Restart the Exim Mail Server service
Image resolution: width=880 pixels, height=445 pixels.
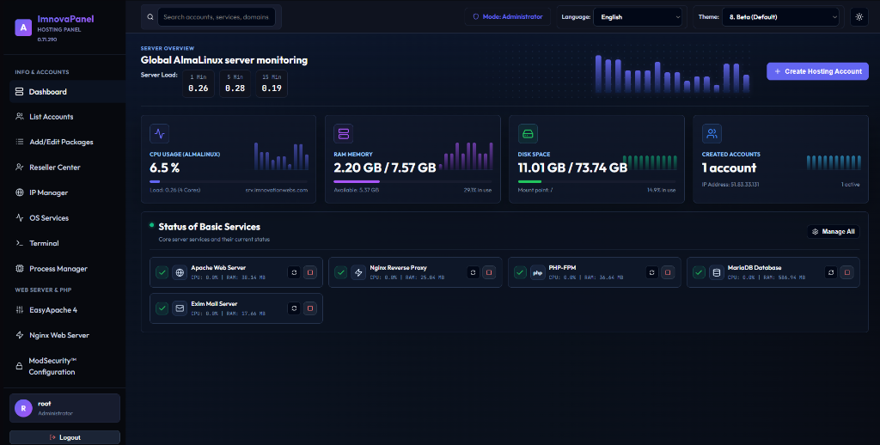(x=294, y=308)
